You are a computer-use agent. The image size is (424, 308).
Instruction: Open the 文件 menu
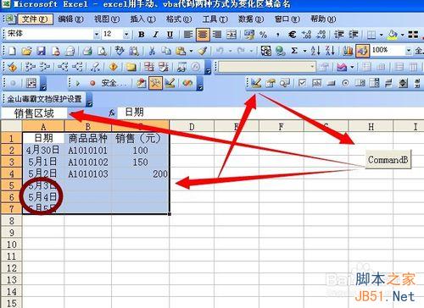36,19
